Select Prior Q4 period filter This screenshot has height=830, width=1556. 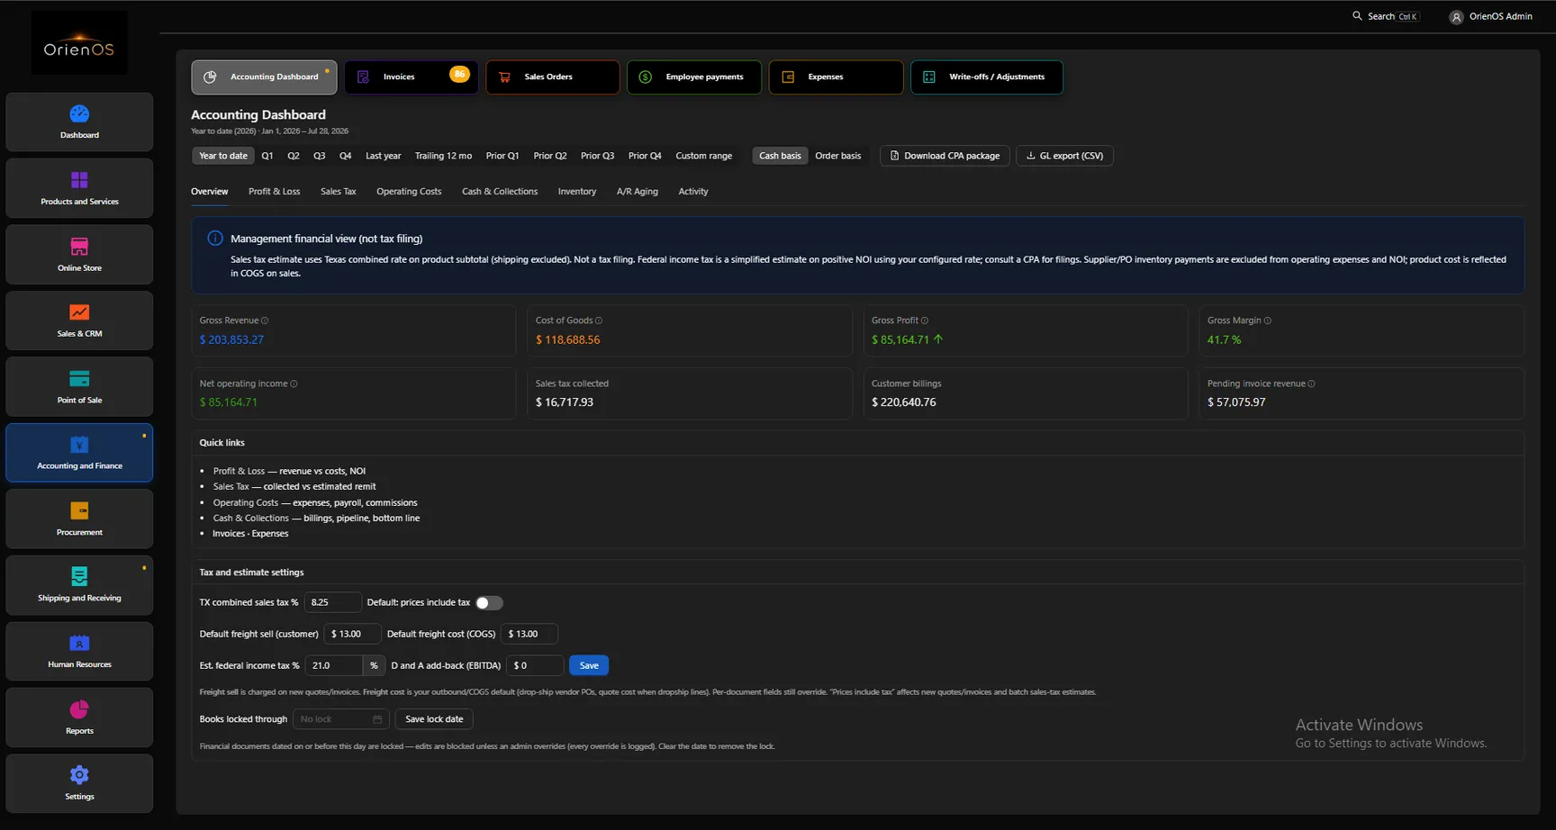(645, 156)
